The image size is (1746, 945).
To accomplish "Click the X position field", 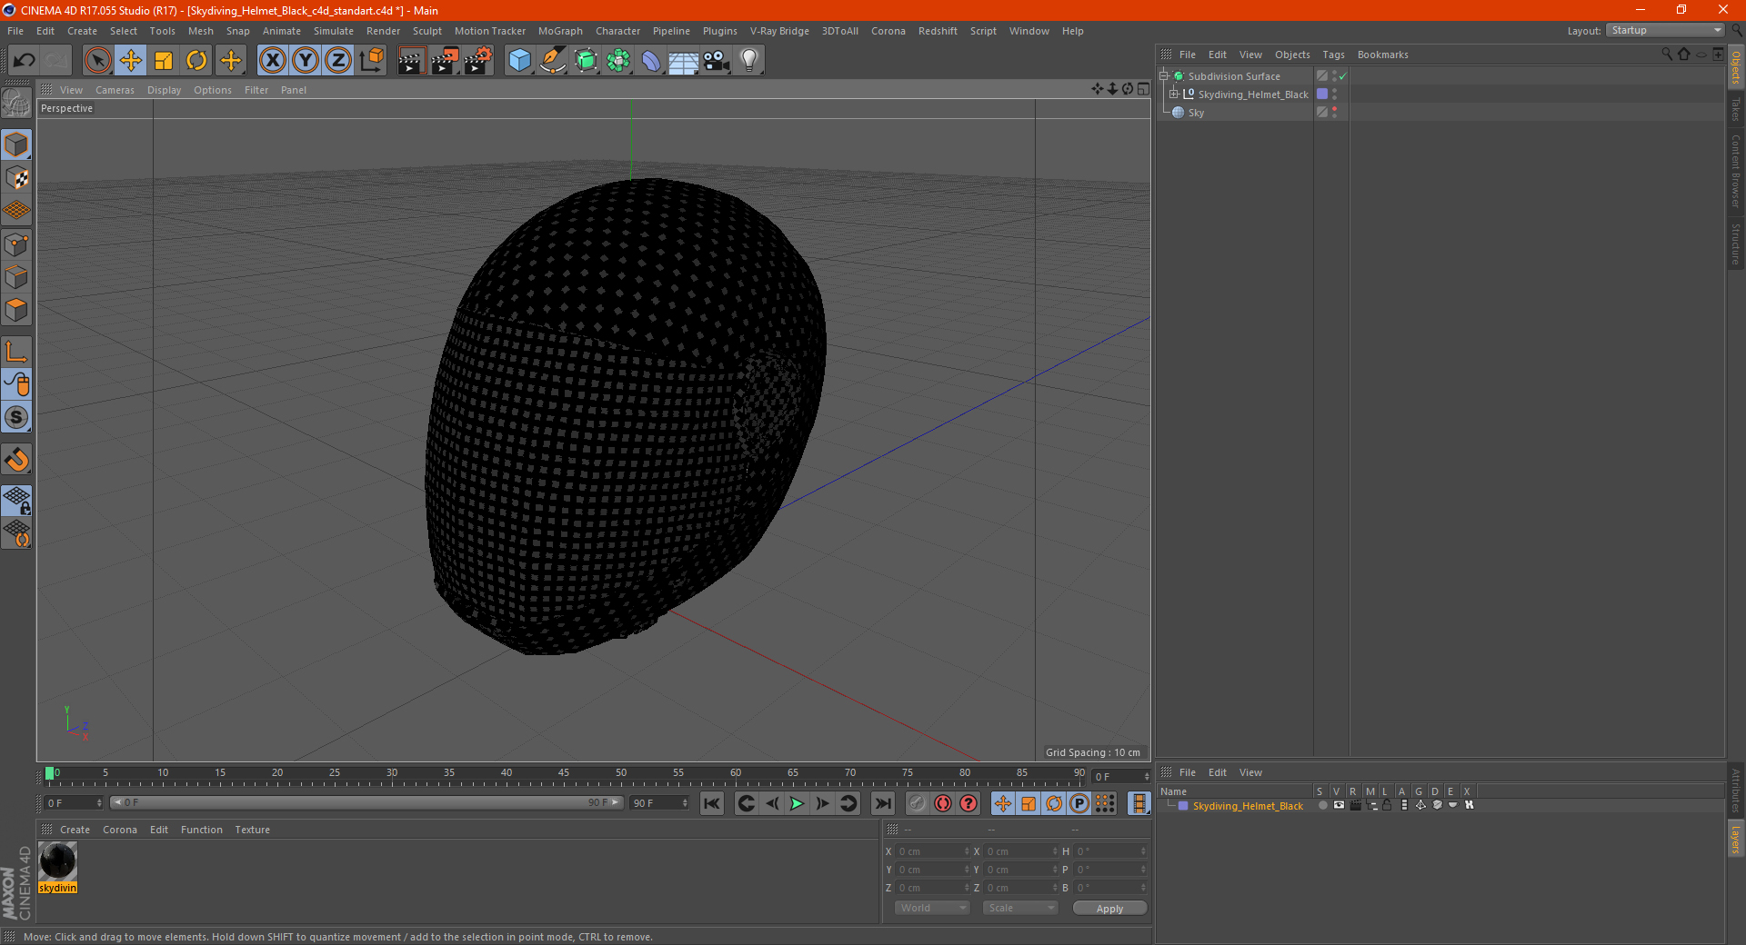I will (932, 851).
